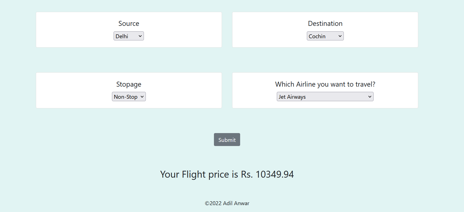The image size is (464, 212).
Task: Click the Stopage card heading
Action: pyautogui.click(x=128, y=84)
